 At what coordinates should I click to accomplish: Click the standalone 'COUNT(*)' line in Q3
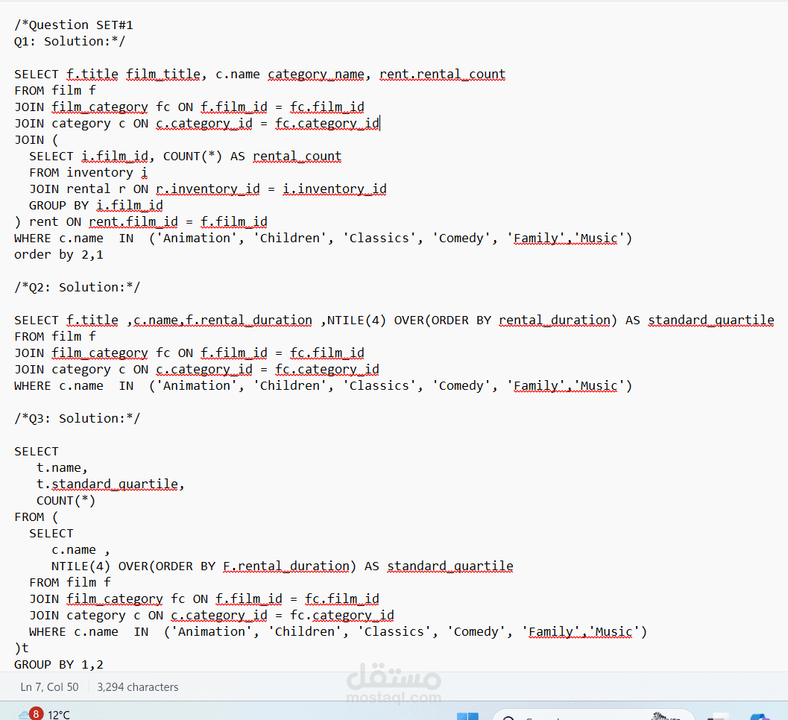pyautogui.click(x=66, y=500)
